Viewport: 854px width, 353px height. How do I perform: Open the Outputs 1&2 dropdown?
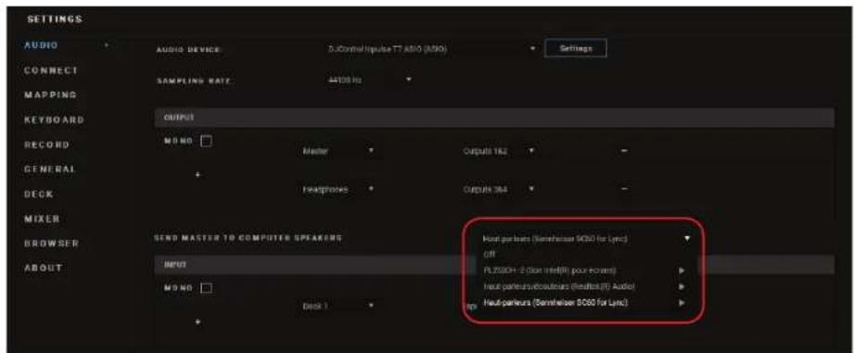tap(498, 151)
